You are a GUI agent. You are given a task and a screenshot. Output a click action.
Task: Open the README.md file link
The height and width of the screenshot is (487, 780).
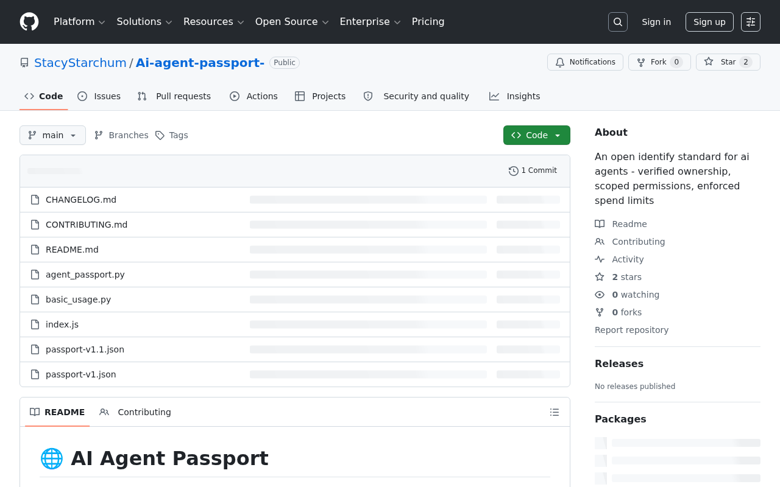72,250
